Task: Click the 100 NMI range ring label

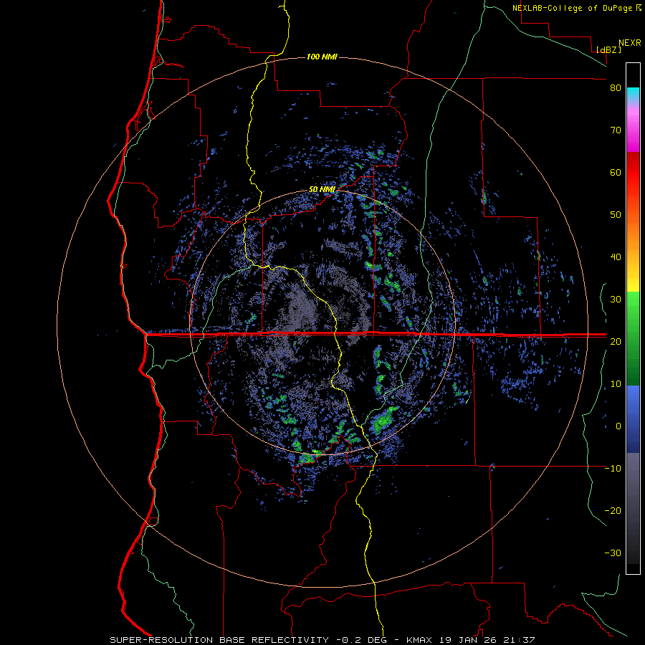Action: tap(322, 57)
